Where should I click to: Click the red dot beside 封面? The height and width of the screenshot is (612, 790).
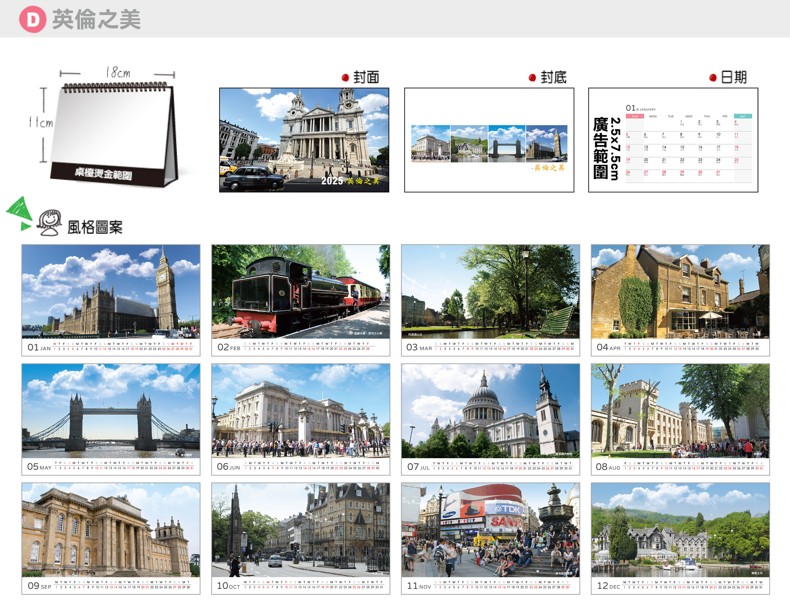click(345, 77)
